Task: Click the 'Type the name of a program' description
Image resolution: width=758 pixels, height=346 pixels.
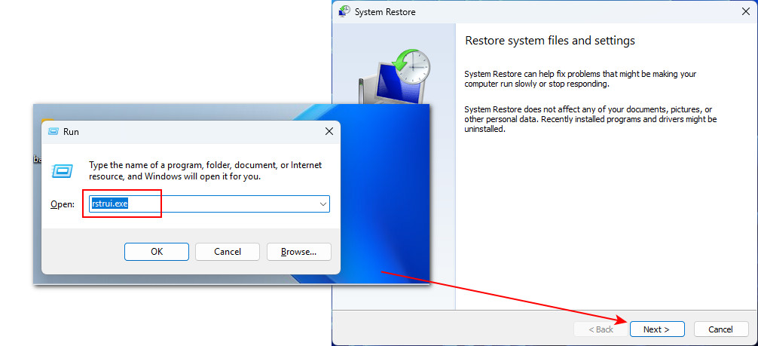Action: (205, 170)
